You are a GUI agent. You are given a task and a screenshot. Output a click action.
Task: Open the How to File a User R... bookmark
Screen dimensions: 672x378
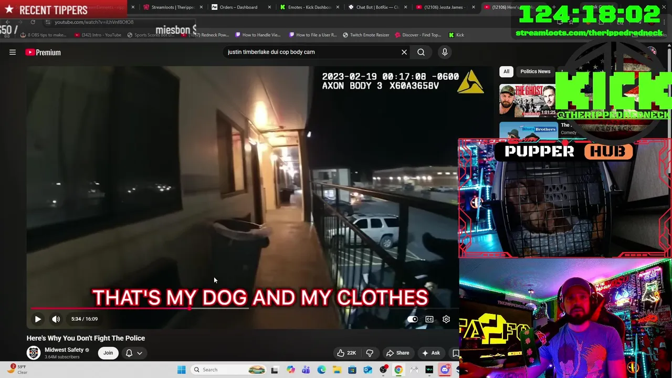click(x=313, y=35)
